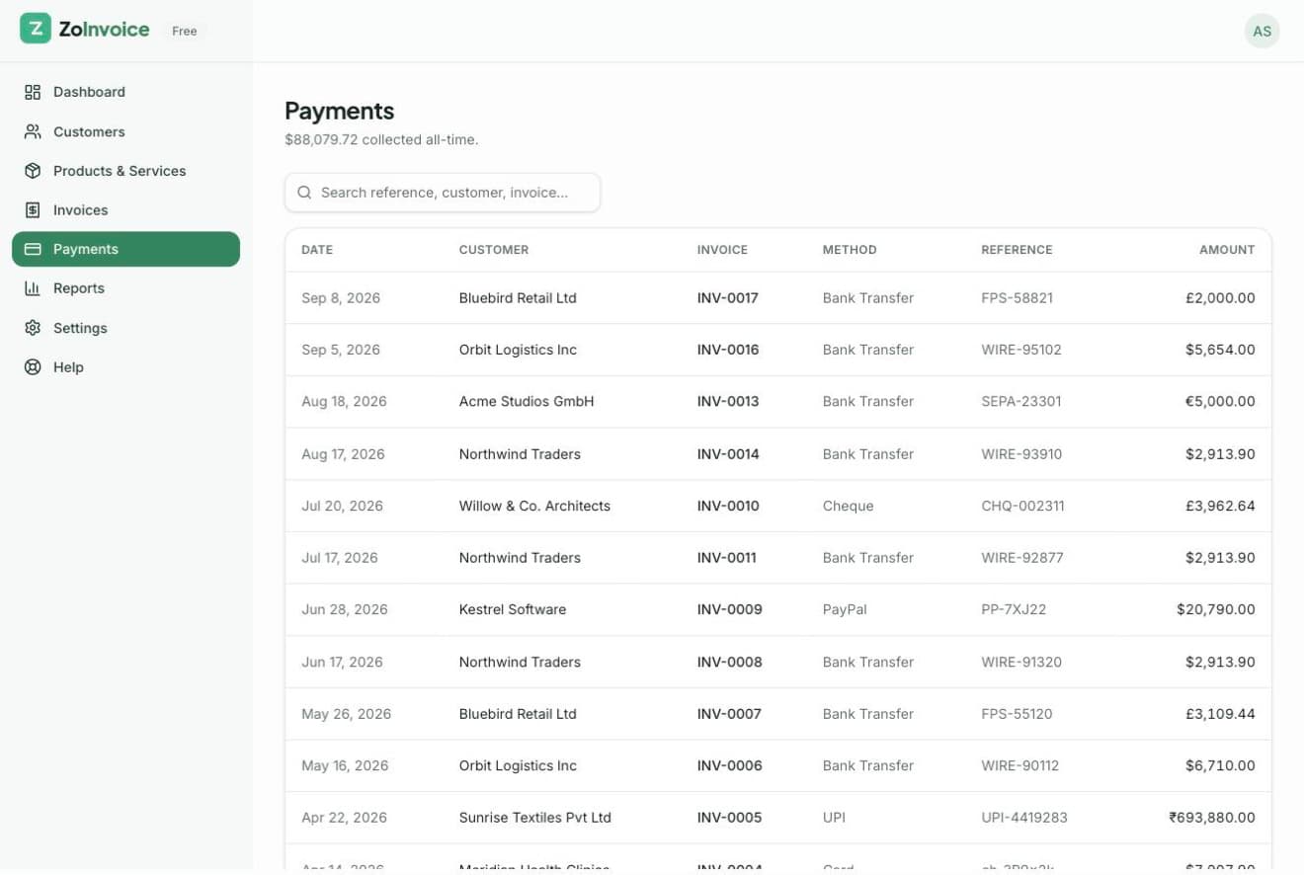Select the Invoices sidebar label
Viewport: 1304px width, 875px height.
(x=80, y=210)
